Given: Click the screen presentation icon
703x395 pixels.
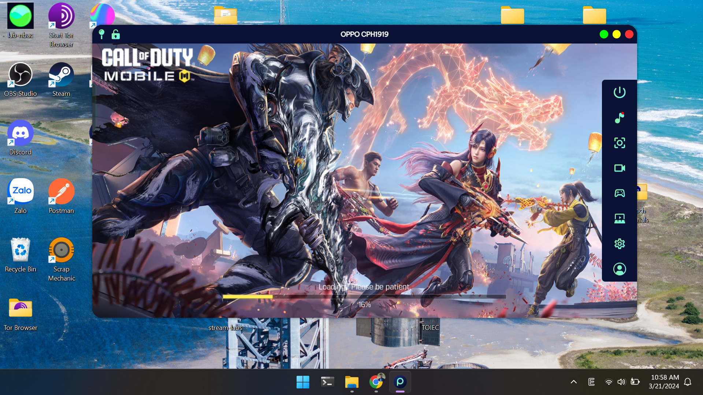Looking at the screenshot, I should point(620,218).
